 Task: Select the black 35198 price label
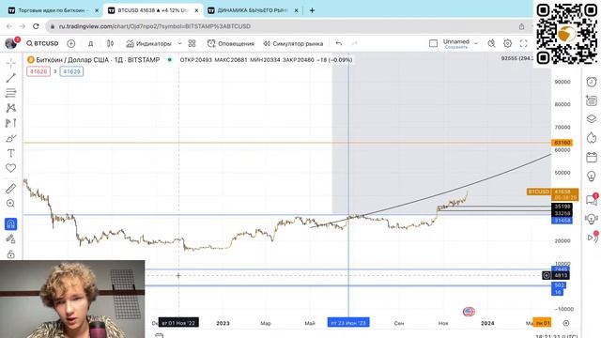[x=562, y=207]
